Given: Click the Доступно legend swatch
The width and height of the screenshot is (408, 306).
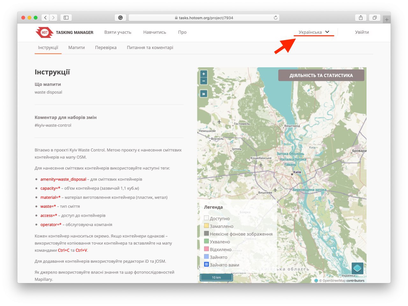Looking at the screenshot, I should pos(206,218).
